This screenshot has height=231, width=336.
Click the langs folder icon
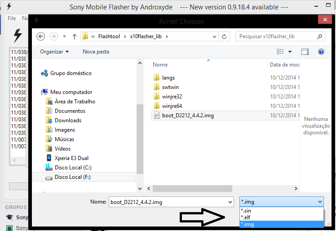[x=157, y=77]
